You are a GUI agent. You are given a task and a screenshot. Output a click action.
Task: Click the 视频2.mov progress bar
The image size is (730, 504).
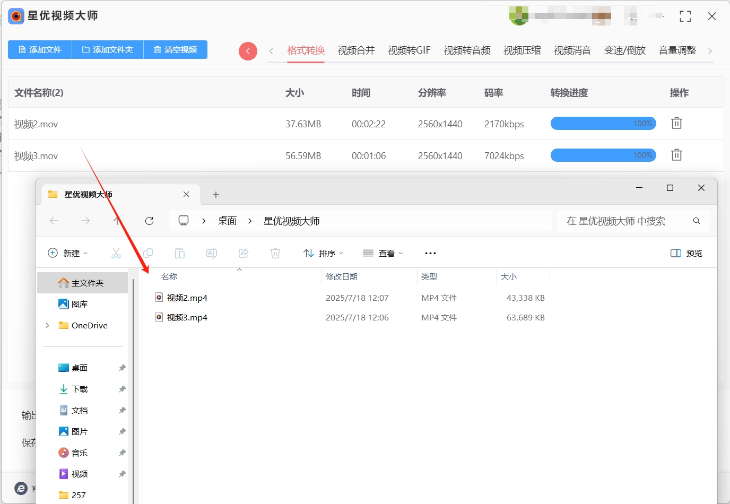pos(603,124)
